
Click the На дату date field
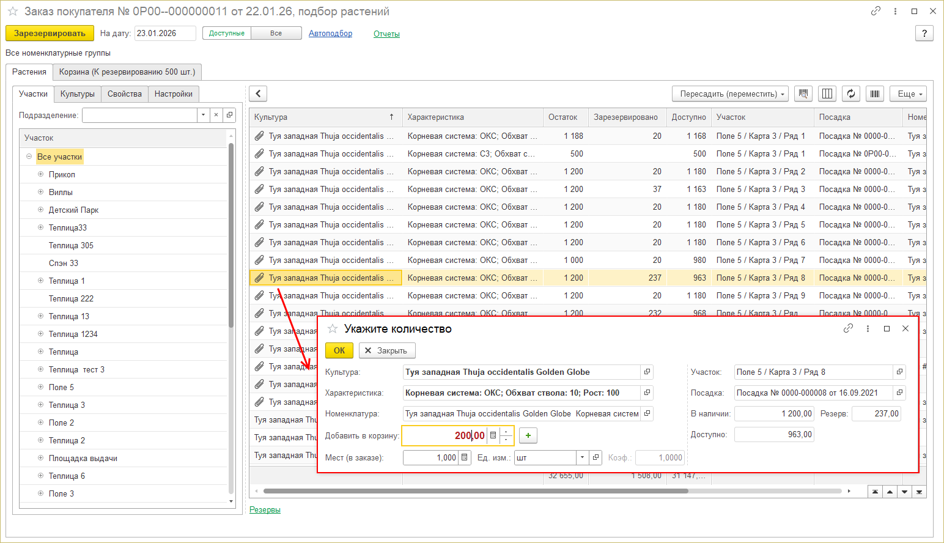pos(164,34)
